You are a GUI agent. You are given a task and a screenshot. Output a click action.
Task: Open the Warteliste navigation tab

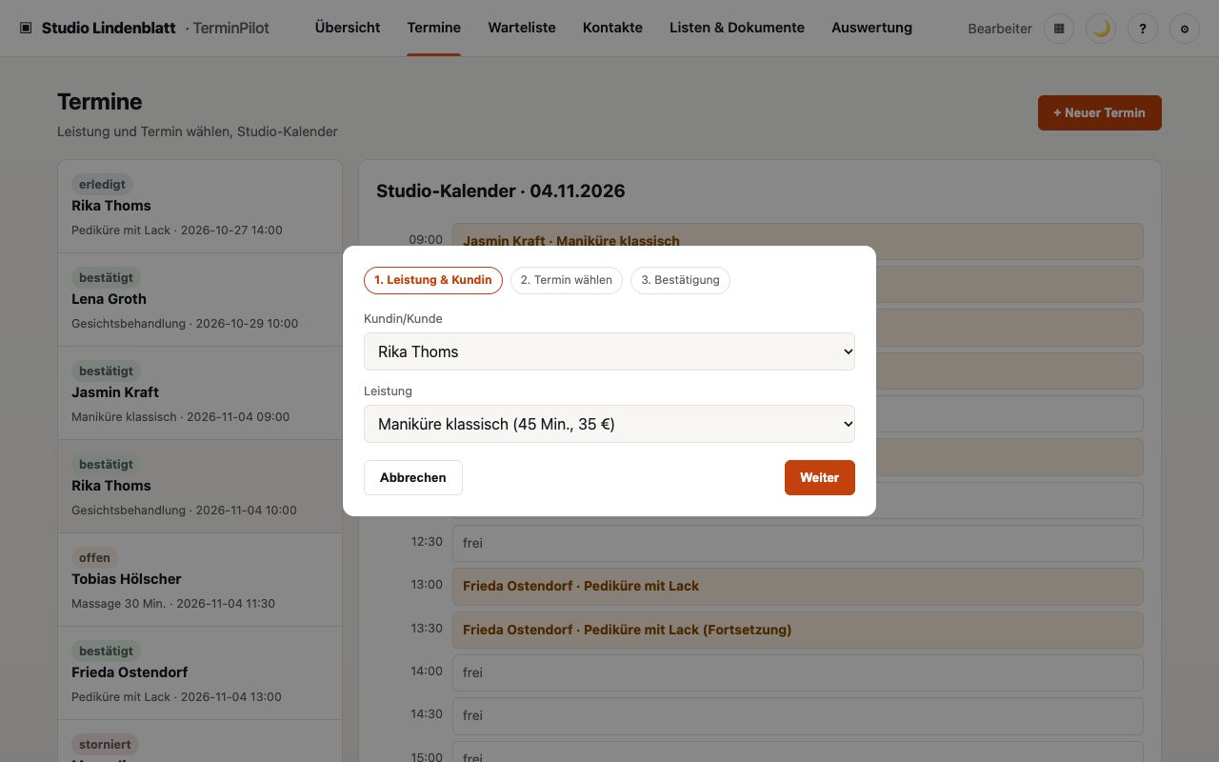522,28
